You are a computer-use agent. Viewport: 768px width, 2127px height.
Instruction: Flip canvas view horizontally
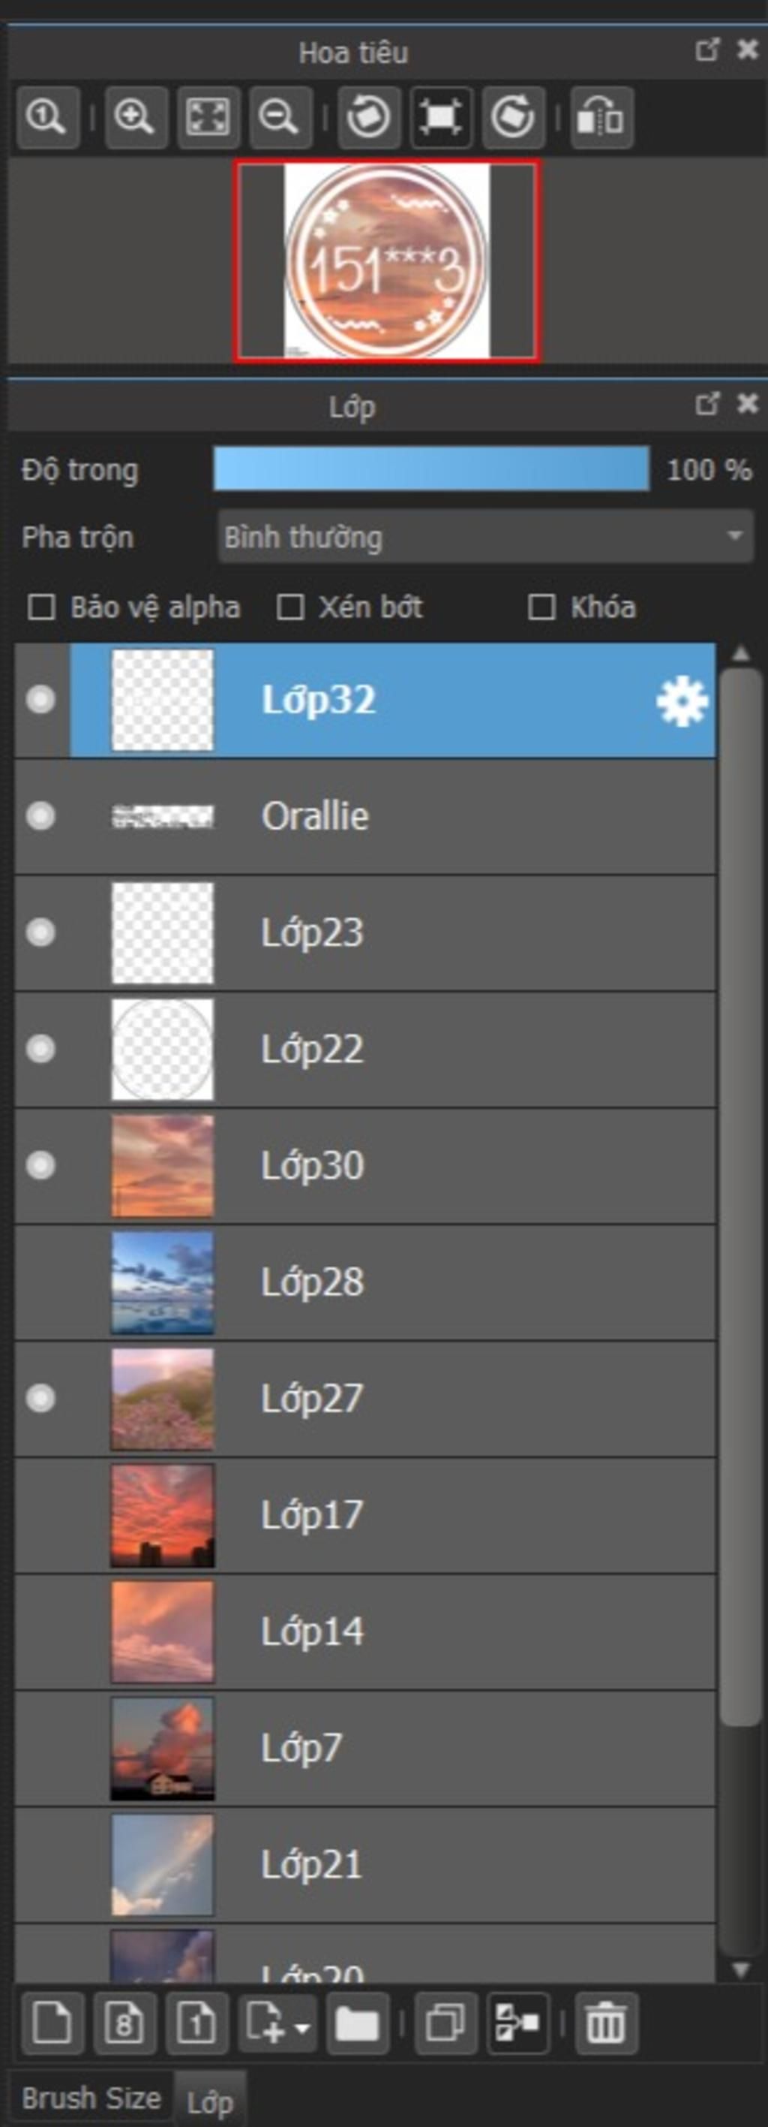(x=601, y=117)
